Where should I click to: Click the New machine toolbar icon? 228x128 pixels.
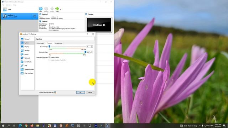click(41, 9)
